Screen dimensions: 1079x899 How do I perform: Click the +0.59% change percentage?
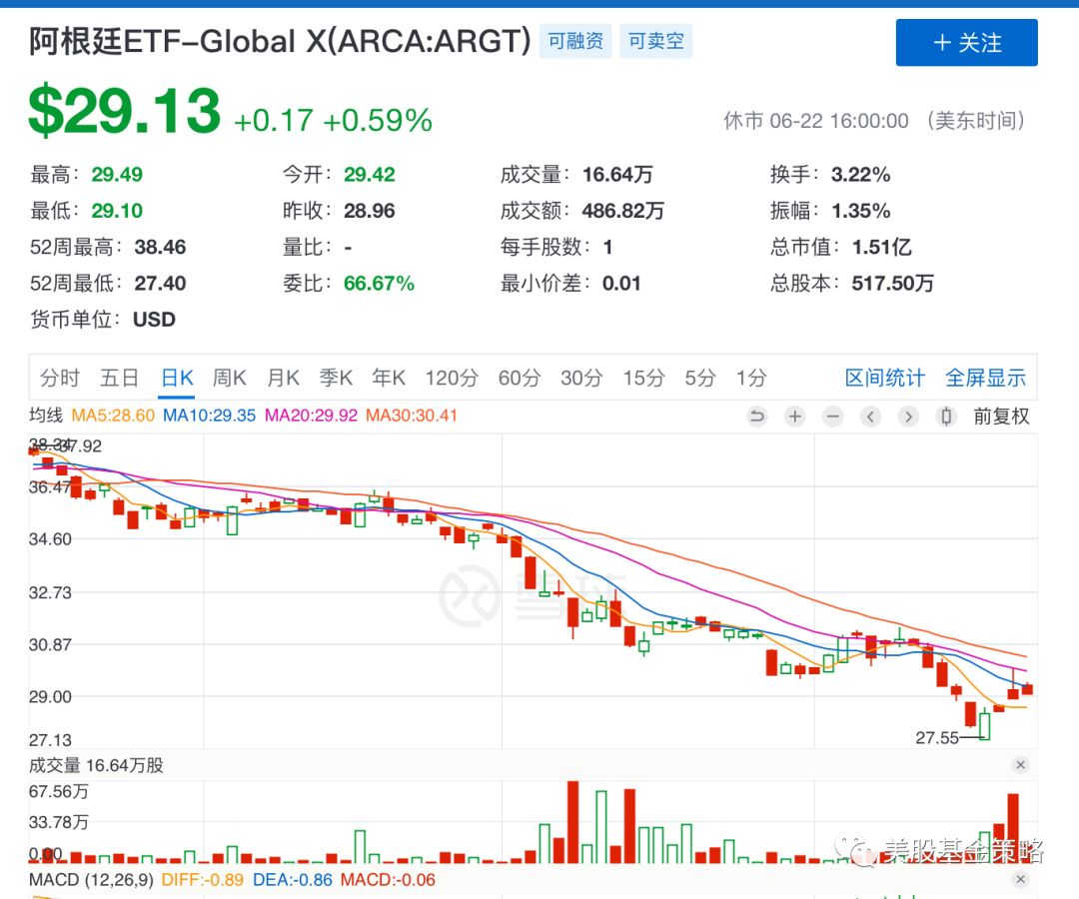[378, 121]
